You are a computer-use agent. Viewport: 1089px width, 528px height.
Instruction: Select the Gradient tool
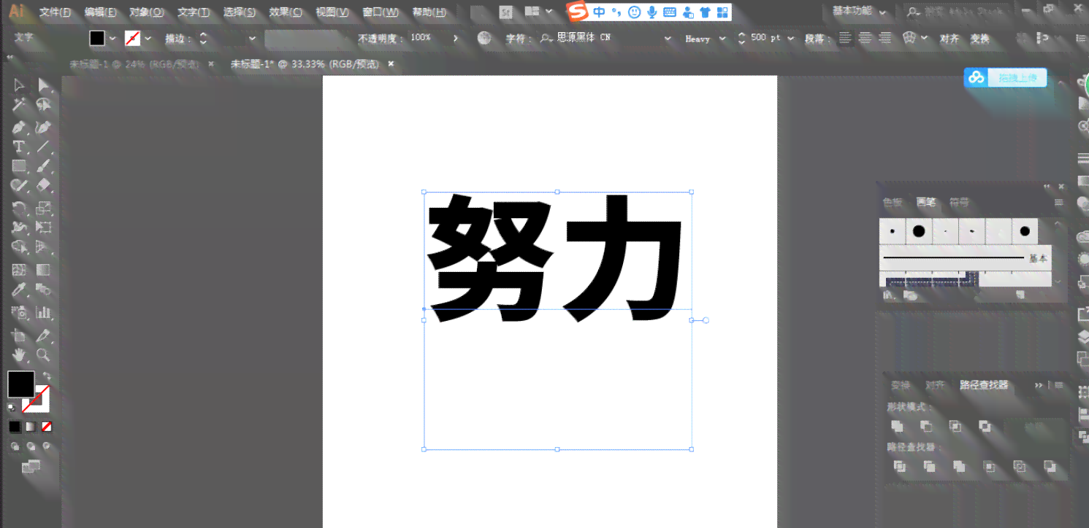click(x=45, y=271)
